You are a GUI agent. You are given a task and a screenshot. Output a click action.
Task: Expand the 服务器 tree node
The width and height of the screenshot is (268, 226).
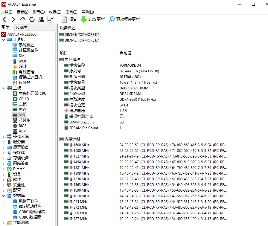click(x=3, y=142)
